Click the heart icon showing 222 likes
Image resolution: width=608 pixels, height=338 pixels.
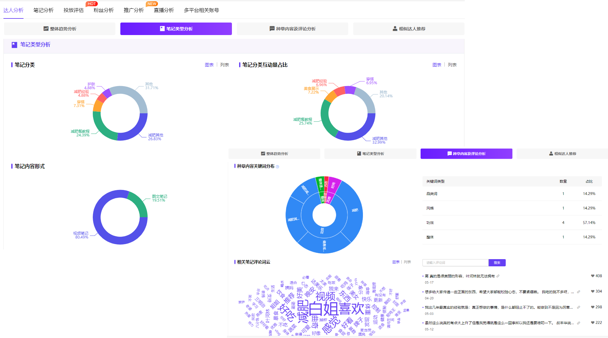[593, 323]
